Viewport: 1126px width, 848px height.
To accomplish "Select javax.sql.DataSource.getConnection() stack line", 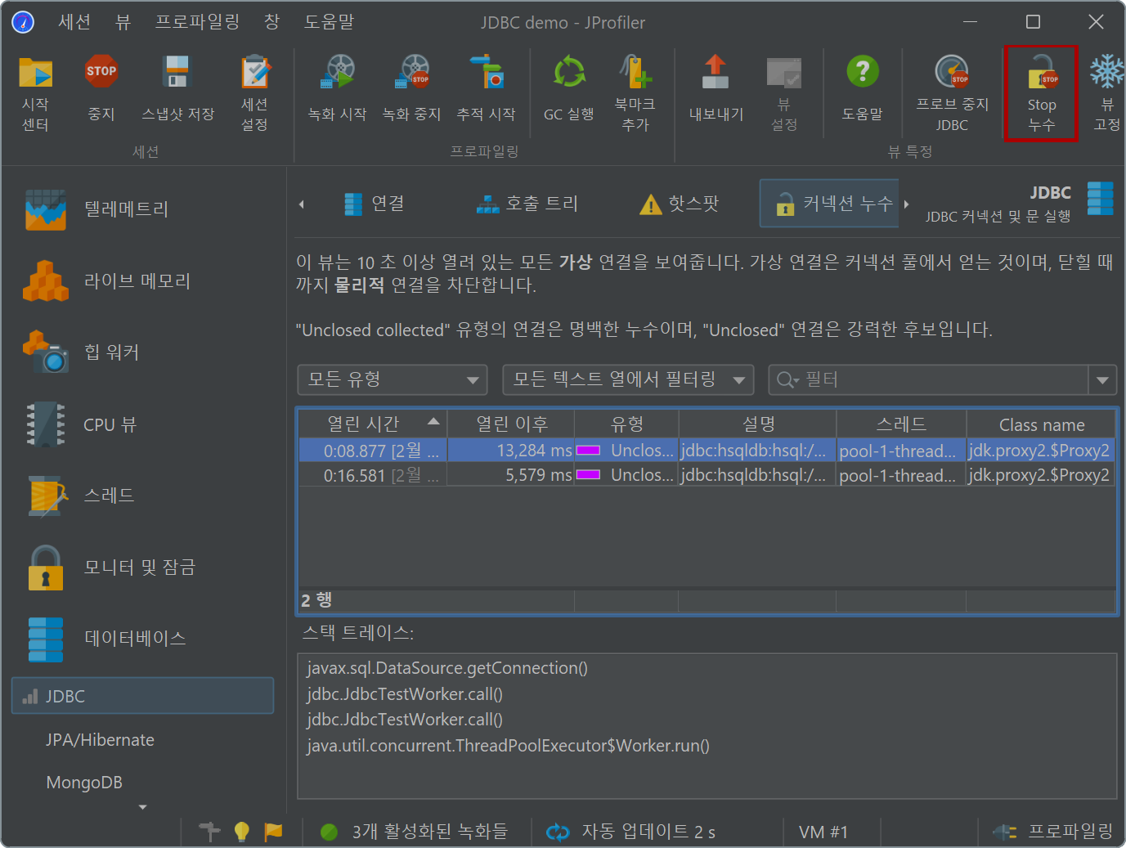I will pos(447,668).
